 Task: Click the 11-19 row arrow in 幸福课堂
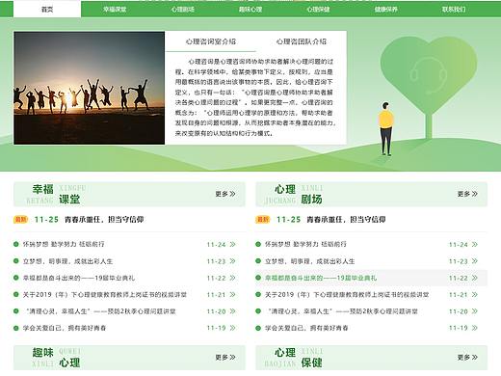[x=233, y=328]
